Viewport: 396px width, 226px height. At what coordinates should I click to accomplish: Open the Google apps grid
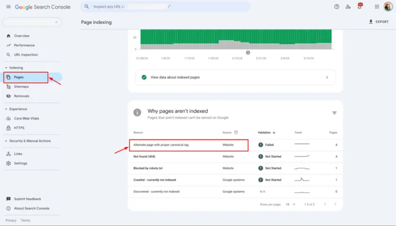tap(377, 7)
